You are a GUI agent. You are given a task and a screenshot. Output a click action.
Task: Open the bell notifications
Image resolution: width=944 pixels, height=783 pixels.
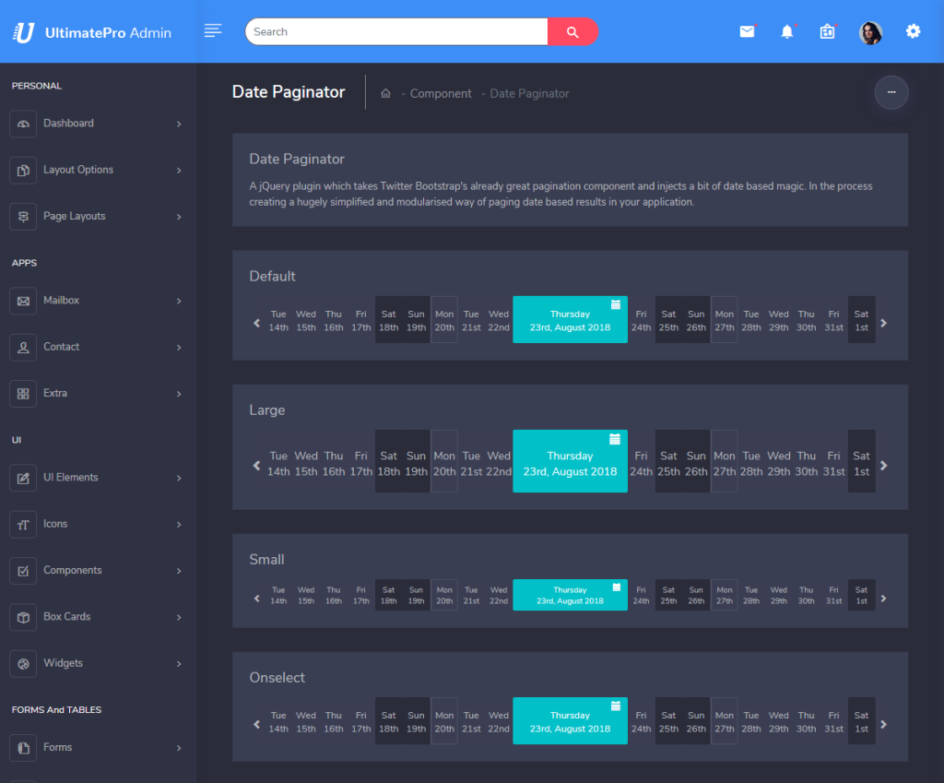click(787, 31)
